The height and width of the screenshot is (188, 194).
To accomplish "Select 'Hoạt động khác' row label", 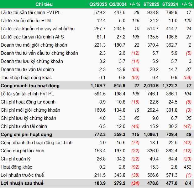I will click(16, 167).
